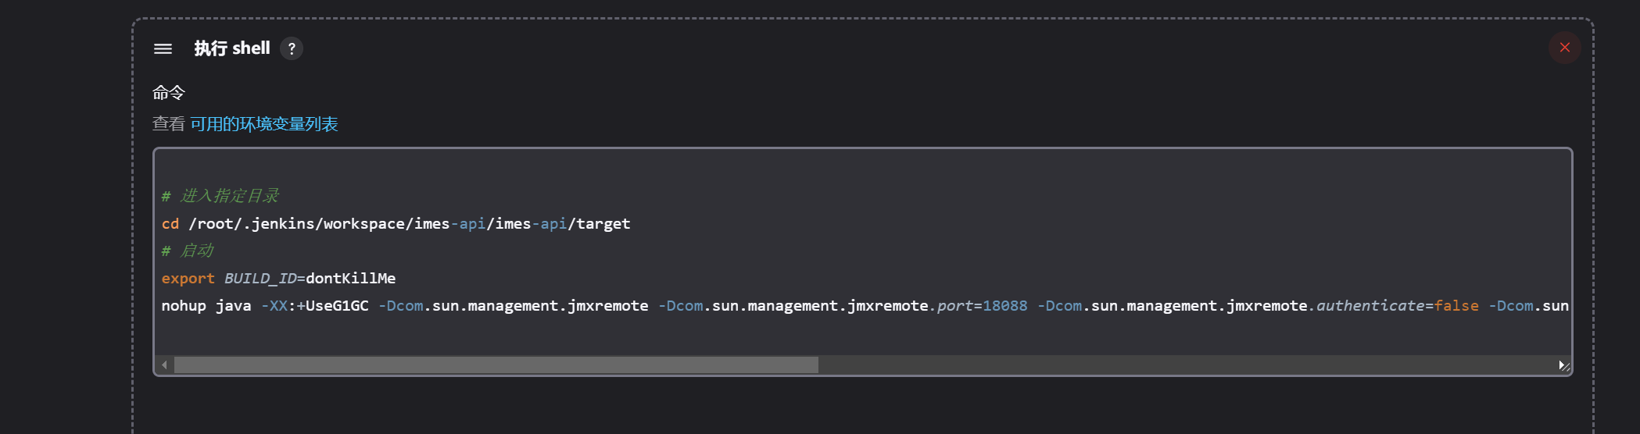Click the comment line # 启动
The height and width of the screenshot is (434, 1640).
187,251
